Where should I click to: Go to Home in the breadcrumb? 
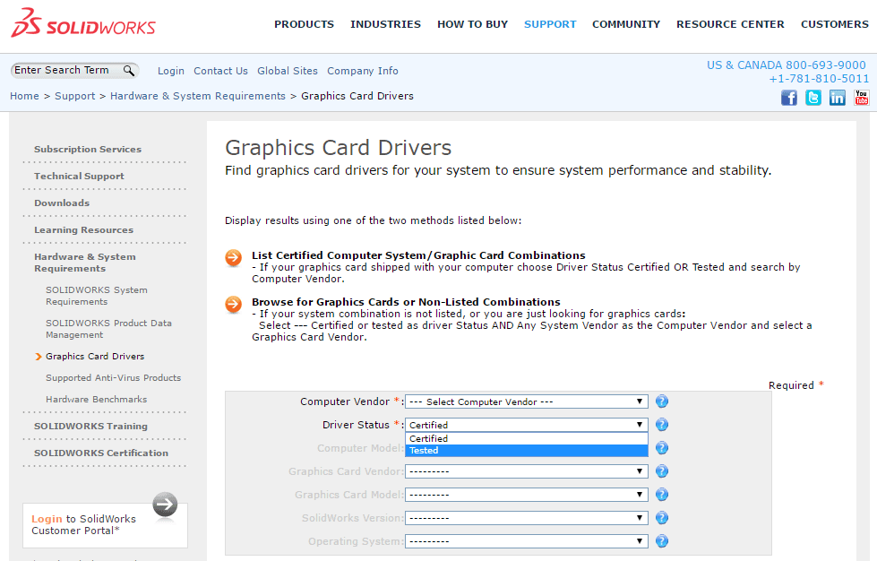tap(24, 96)
